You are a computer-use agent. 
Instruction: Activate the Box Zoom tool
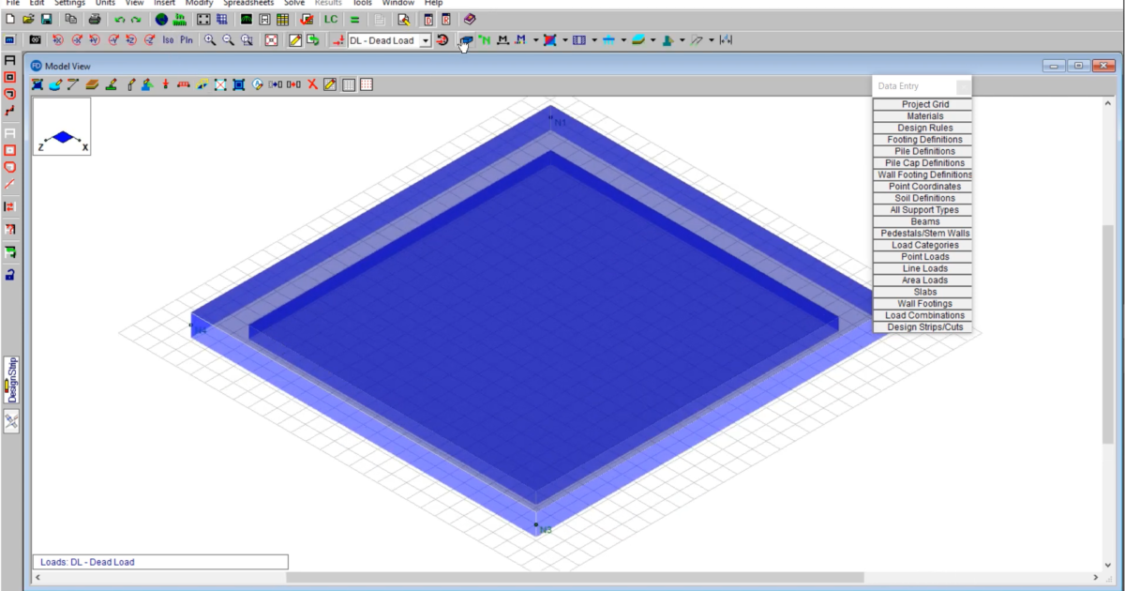tap(245, 40)
